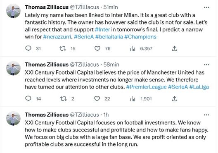Like the tweet with 76 likes
The width and height of the screenshot is (218, 153).
click(97, 48)
